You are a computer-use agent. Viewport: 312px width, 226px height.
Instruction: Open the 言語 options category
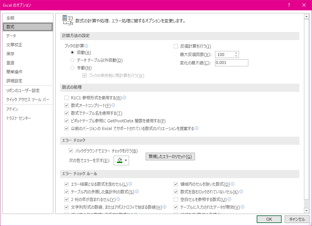pyautogui.click(x=28, y=63)
